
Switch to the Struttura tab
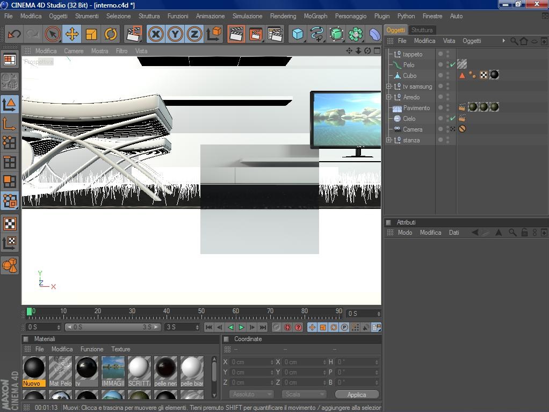(422, 30)
